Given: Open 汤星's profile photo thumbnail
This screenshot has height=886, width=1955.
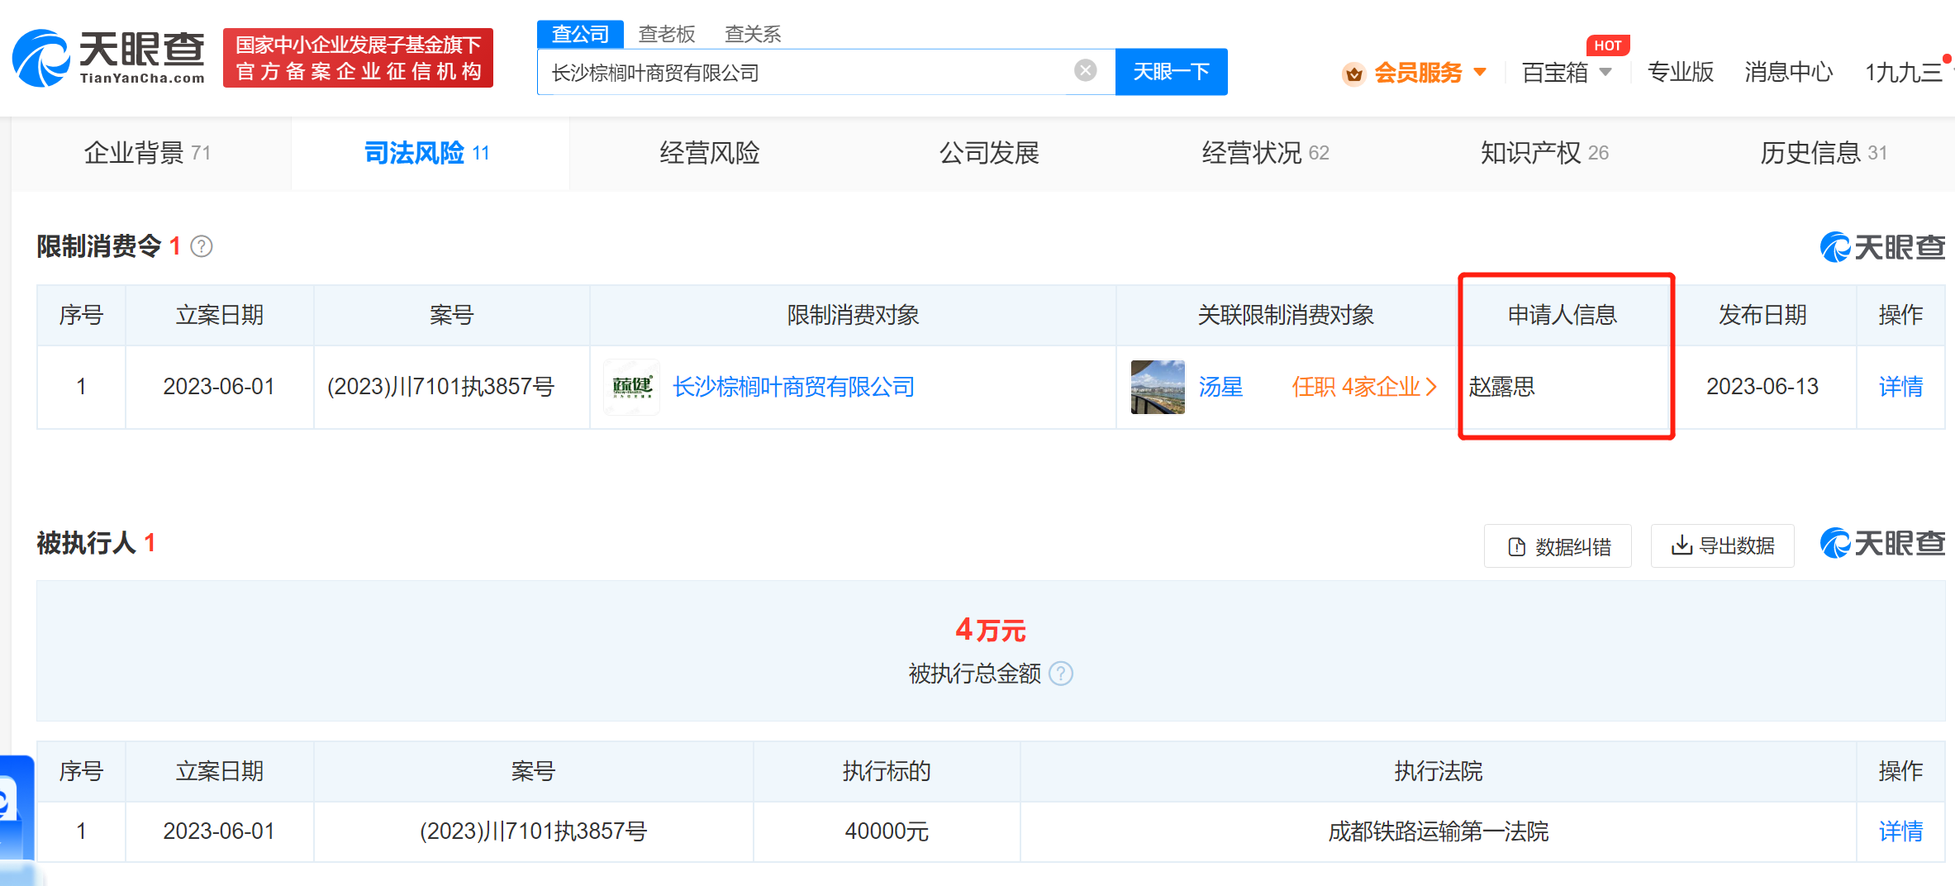Looking at the screenshot, I should (x=1158, y=387).
